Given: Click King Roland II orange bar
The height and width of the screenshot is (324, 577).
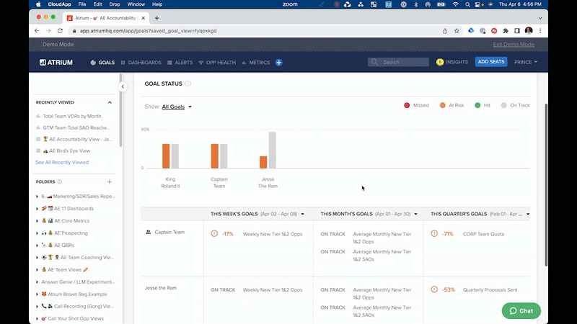Looking at the screenshot, I should [166, 156].
